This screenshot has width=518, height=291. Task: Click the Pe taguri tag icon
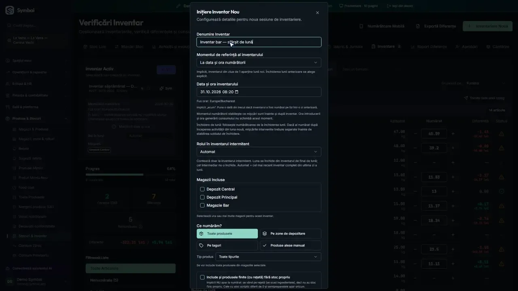(202, 245)
